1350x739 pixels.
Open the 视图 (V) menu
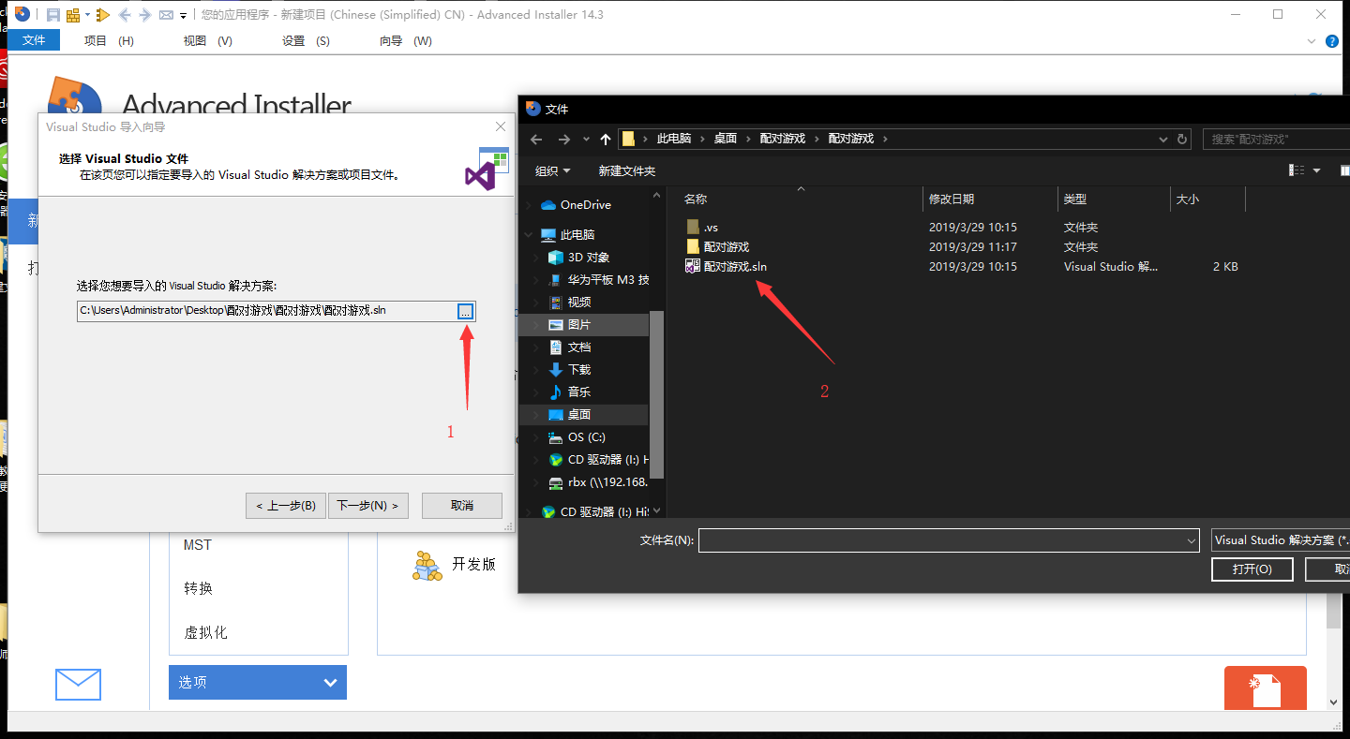pos(207,40)
